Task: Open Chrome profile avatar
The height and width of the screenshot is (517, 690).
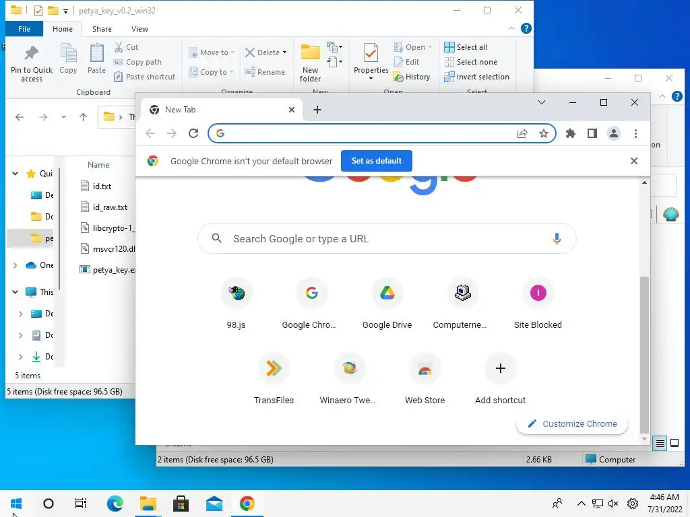Action: pyautogui.click(x=614, y=133)
